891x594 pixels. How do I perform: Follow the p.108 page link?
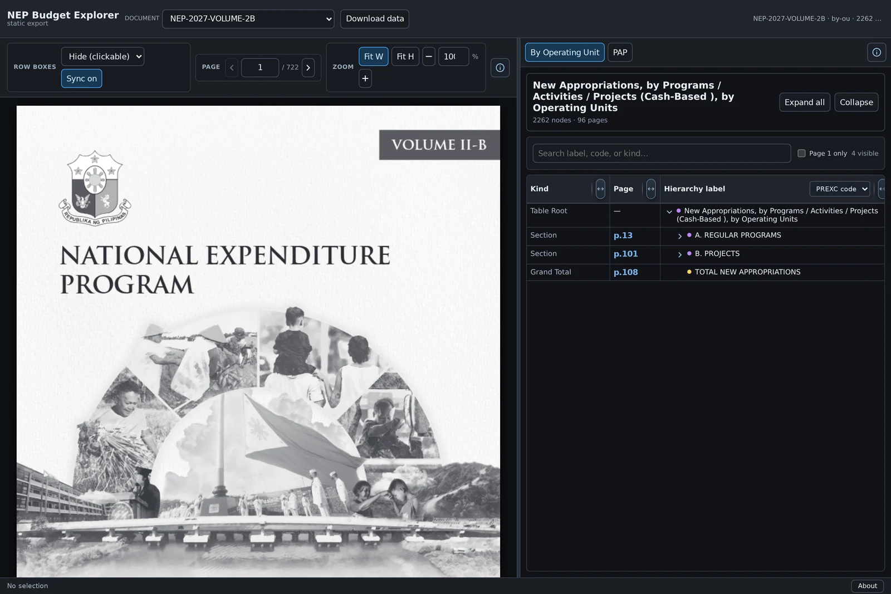(x=626, y=272)
